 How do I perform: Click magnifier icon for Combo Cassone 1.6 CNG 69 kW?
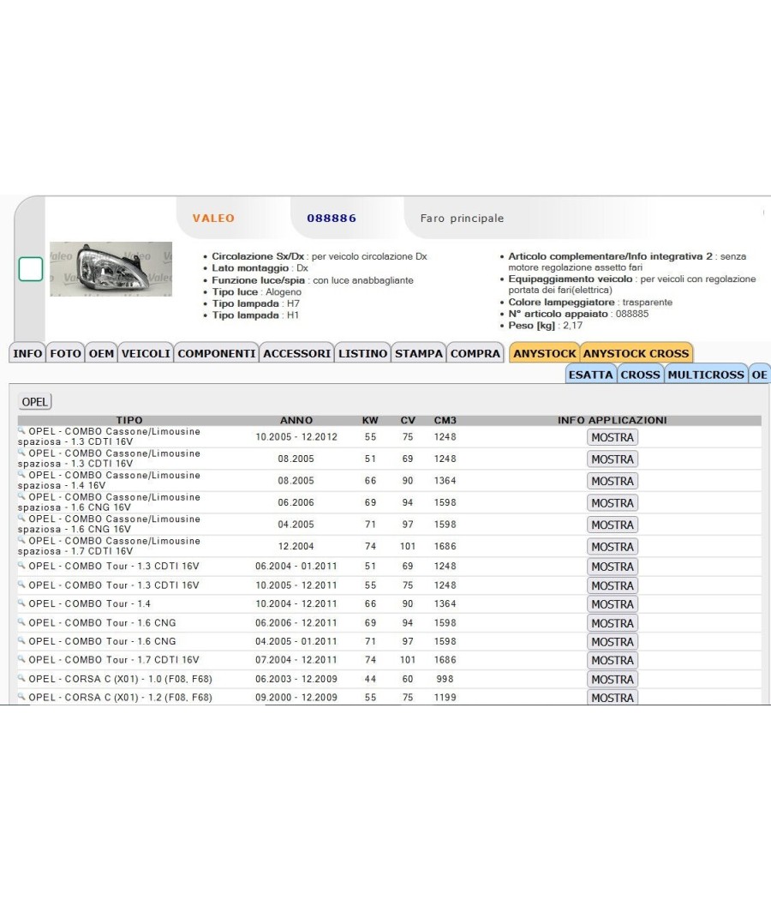click(x=21, y=495)
